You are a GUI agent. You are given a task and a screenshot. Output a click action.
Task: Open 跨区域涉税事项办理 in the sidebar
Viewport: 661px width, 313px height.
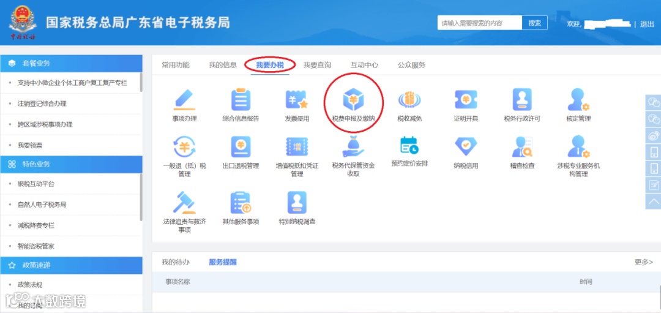pyautogui.click(x=45, y=124)
